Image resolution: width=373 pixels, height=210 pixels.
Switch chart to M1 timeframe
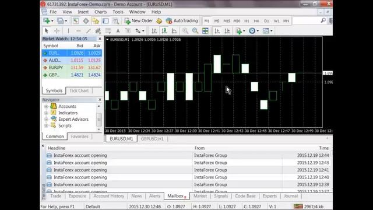[x=207, y=21]
